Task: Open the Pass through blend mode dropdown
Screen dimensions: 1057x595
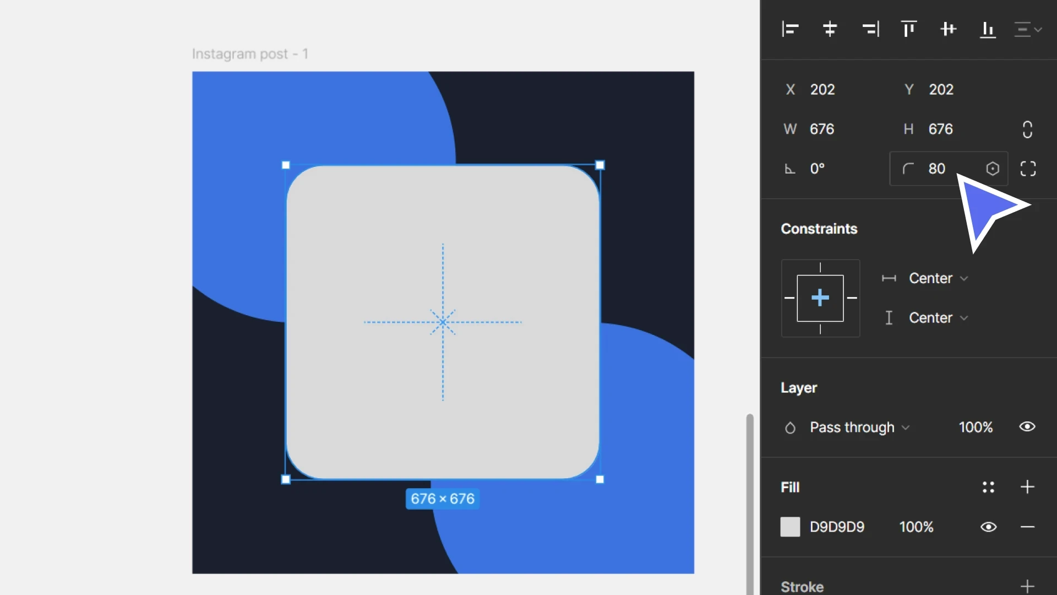Action: pyautogui.click(x=852, y=427)
